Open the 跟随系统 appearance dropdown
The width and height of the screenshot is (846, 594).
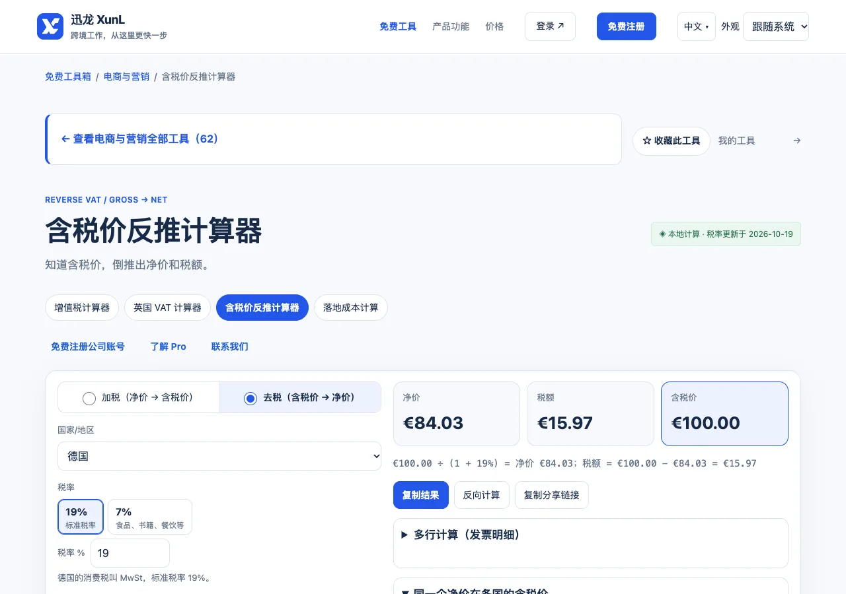(776, 26)
